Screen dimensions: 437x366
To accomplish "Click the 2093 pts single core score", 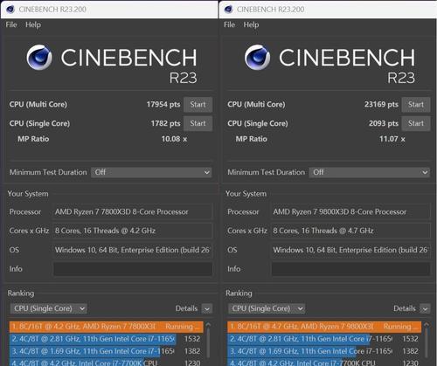I will [x=384, y=123].
